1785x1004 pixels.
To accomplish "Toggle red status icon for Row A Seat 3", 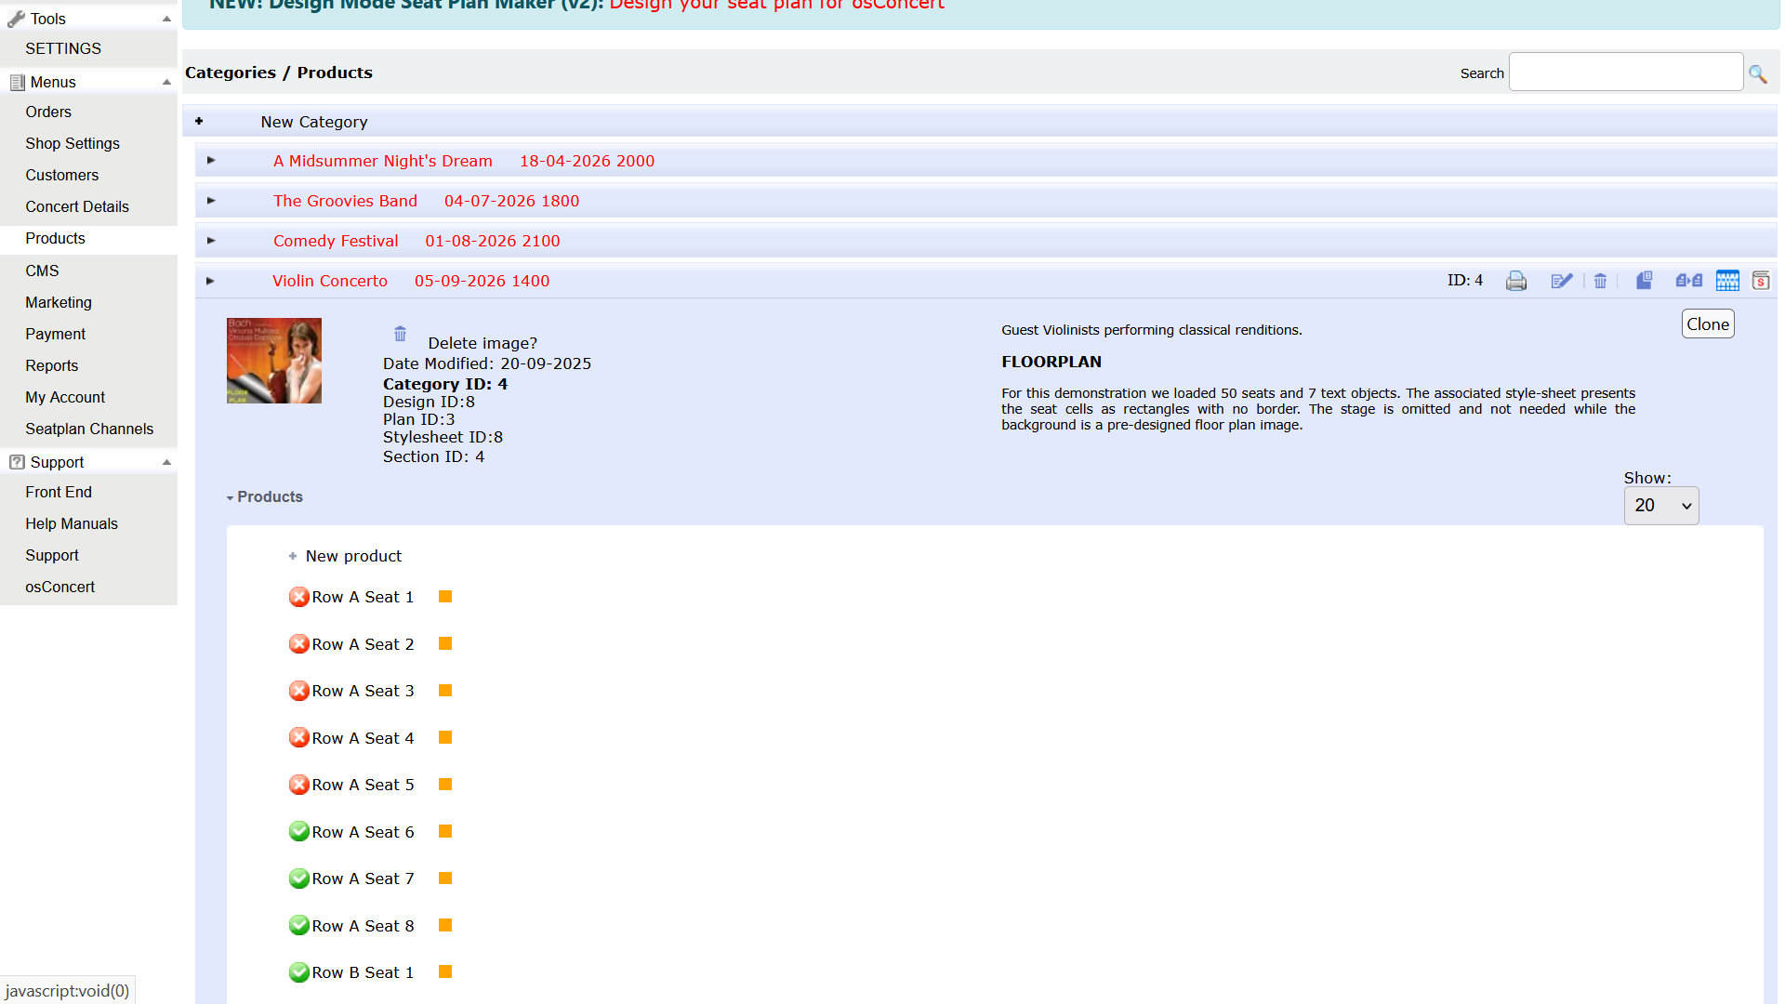I will click(x=299, y=691).
